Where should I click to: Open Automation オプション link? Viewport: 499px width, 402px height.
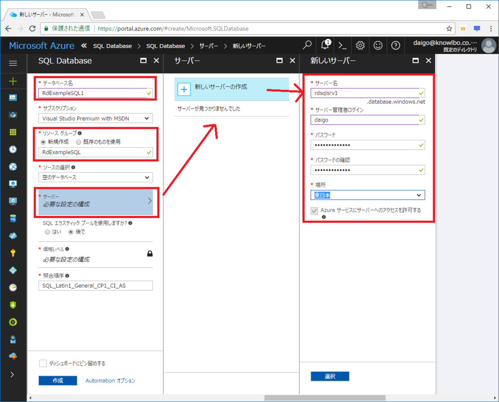pyautogui.click(x=111, y=381)
